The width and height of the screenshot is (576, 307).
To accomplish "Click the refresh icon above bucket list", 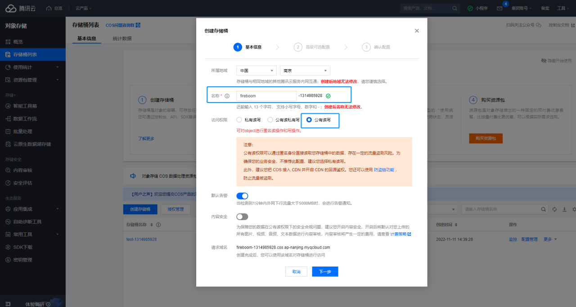I will point(554,209).
